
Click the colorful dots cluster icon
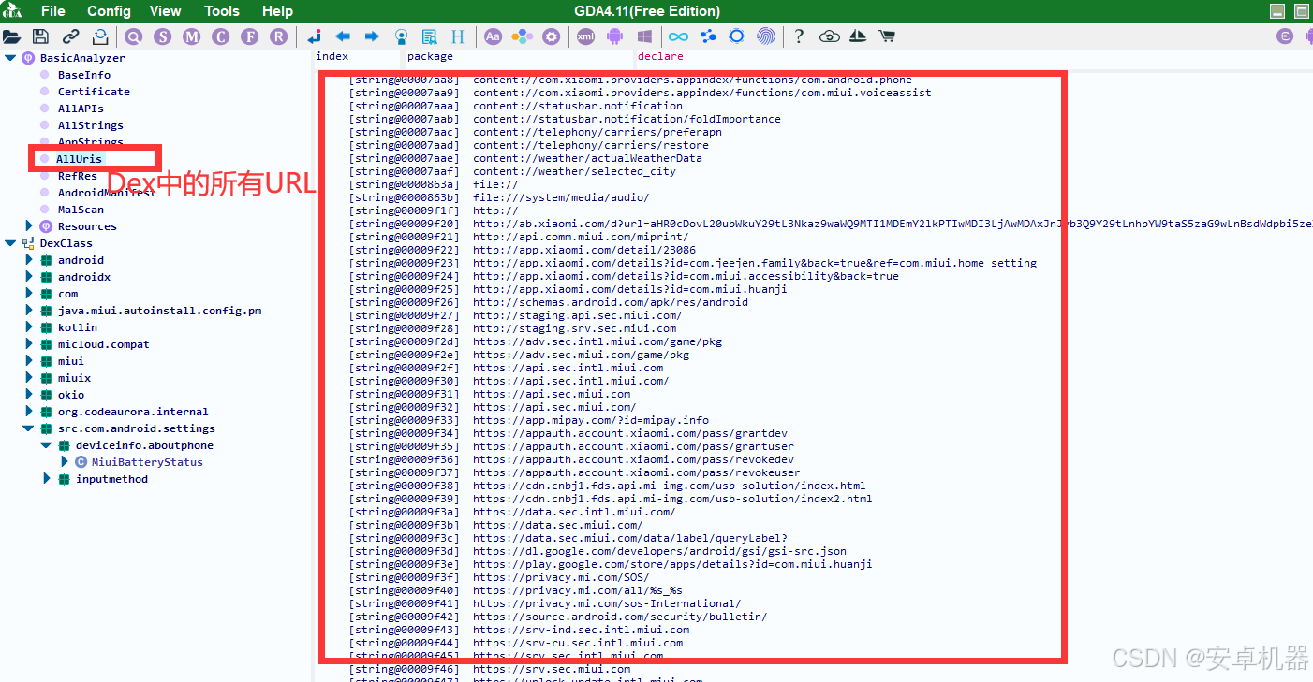(x=522, y=36)
